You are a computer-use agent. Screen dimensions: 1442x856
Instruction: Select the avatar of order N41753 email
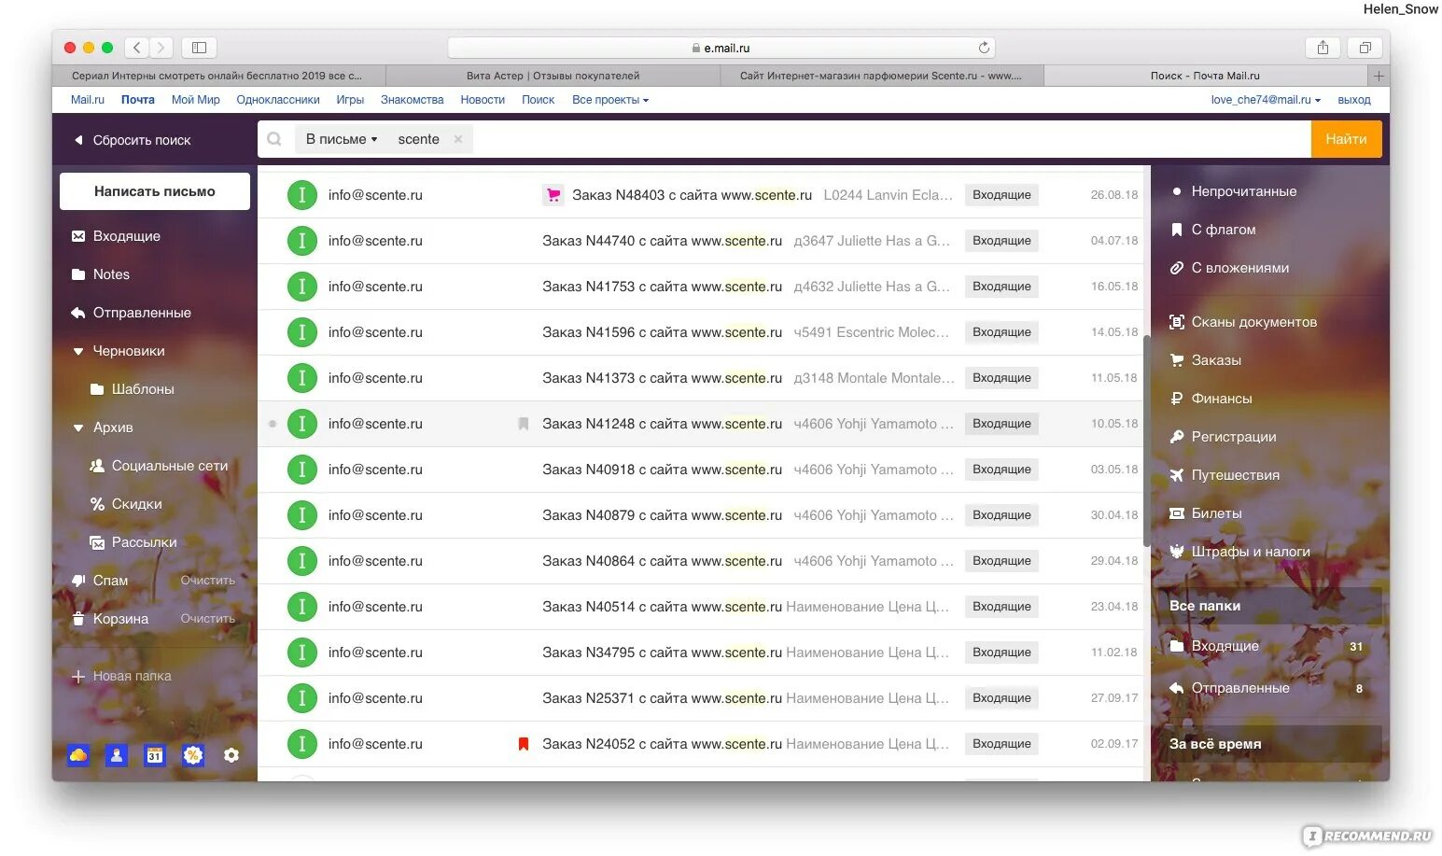(301, 287)
